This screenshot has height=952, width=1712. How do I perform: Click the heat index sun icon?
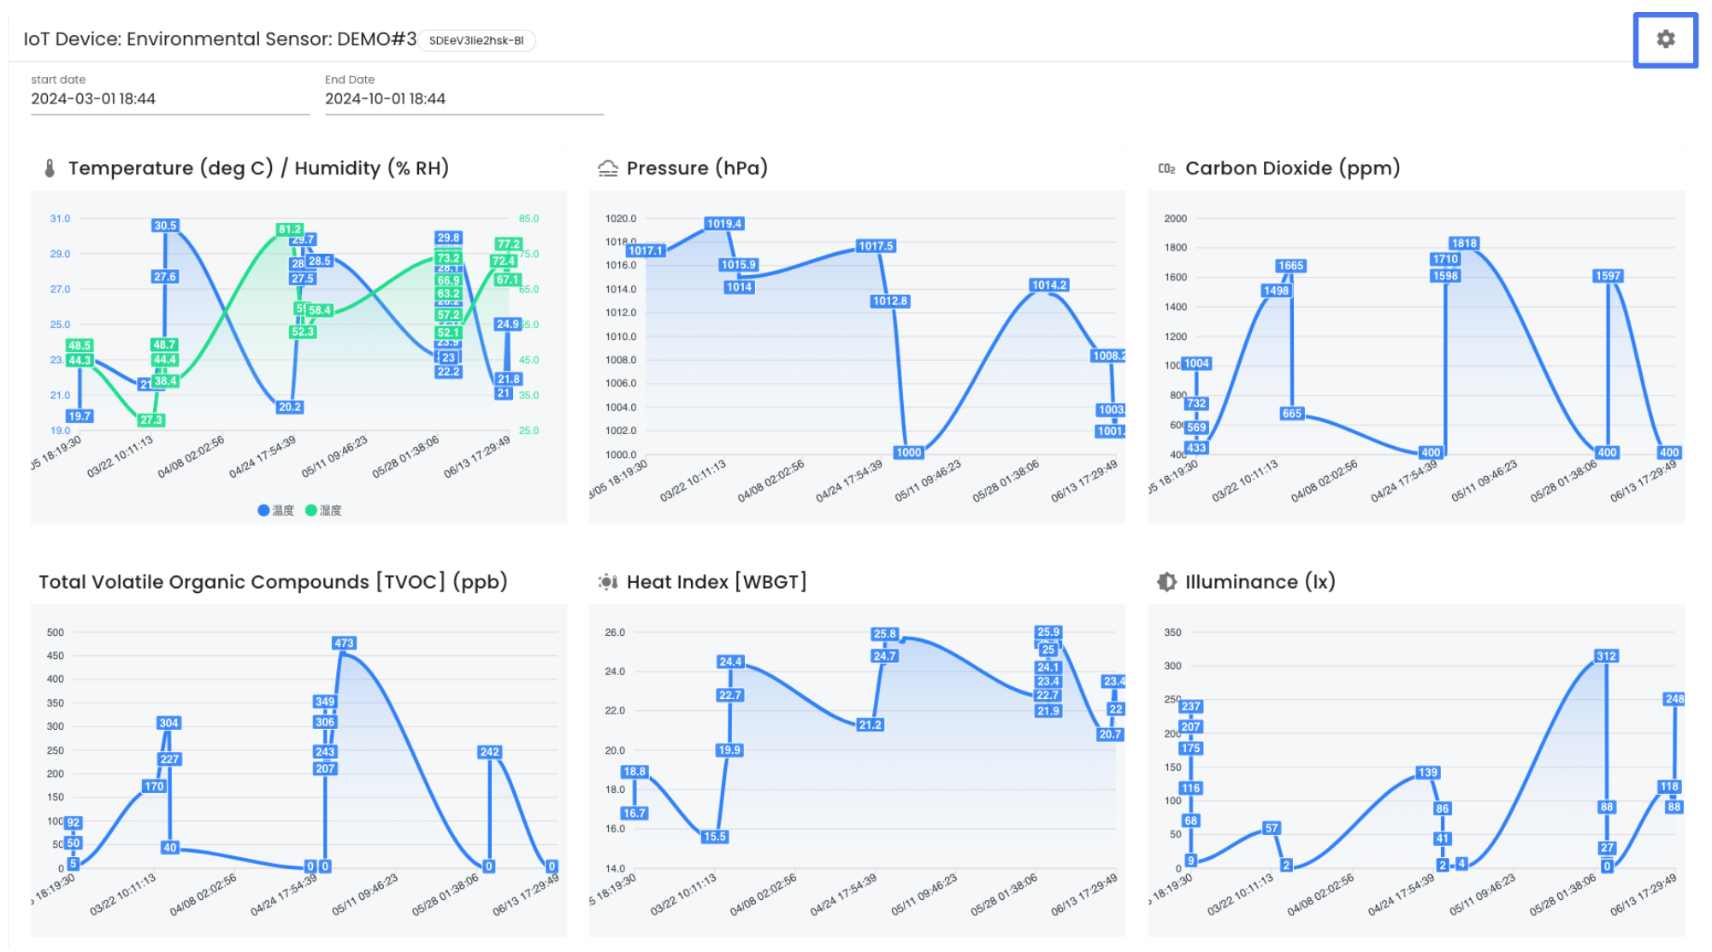click(x=608, y=582)
